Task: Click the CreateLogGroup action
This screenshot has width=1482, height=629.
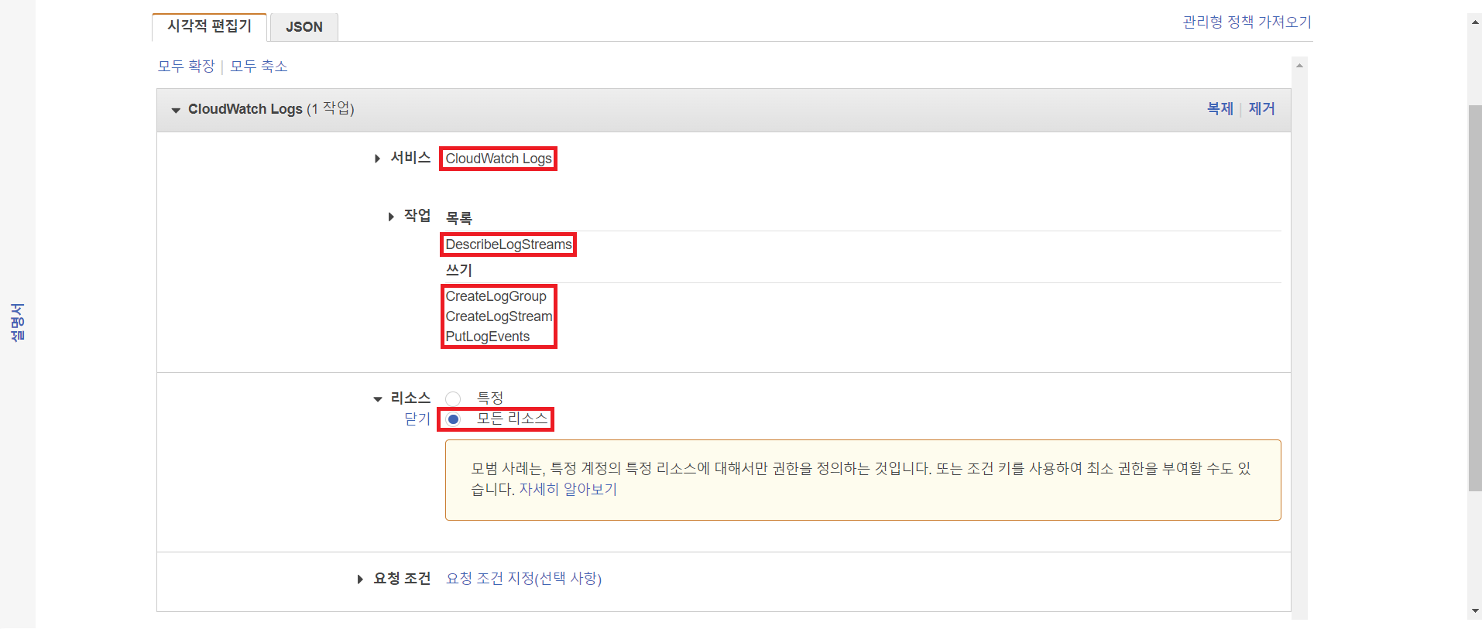Action: click(x=496, y=296)
